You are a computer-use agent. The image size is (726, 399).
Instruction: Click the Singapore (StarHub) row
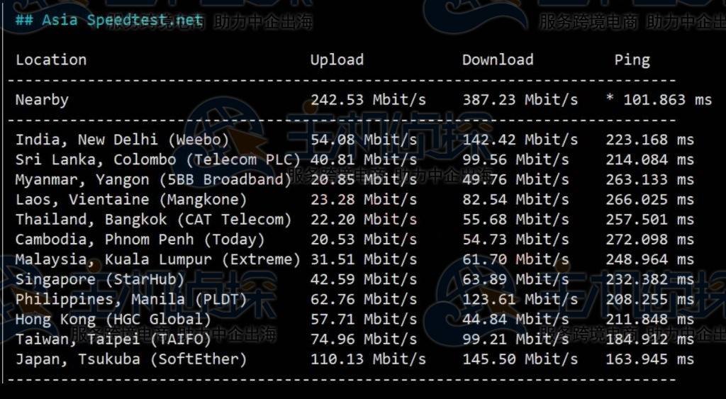100,279
